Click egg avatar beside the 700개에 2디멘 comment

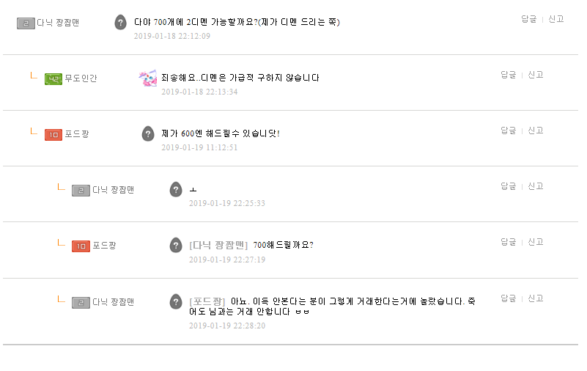click(121, 23)
